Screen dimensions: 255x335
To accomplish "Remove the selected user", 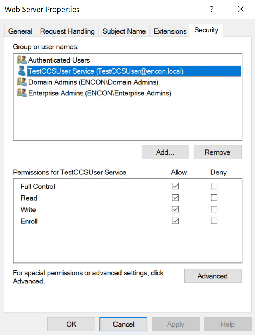I will point(217,152).
